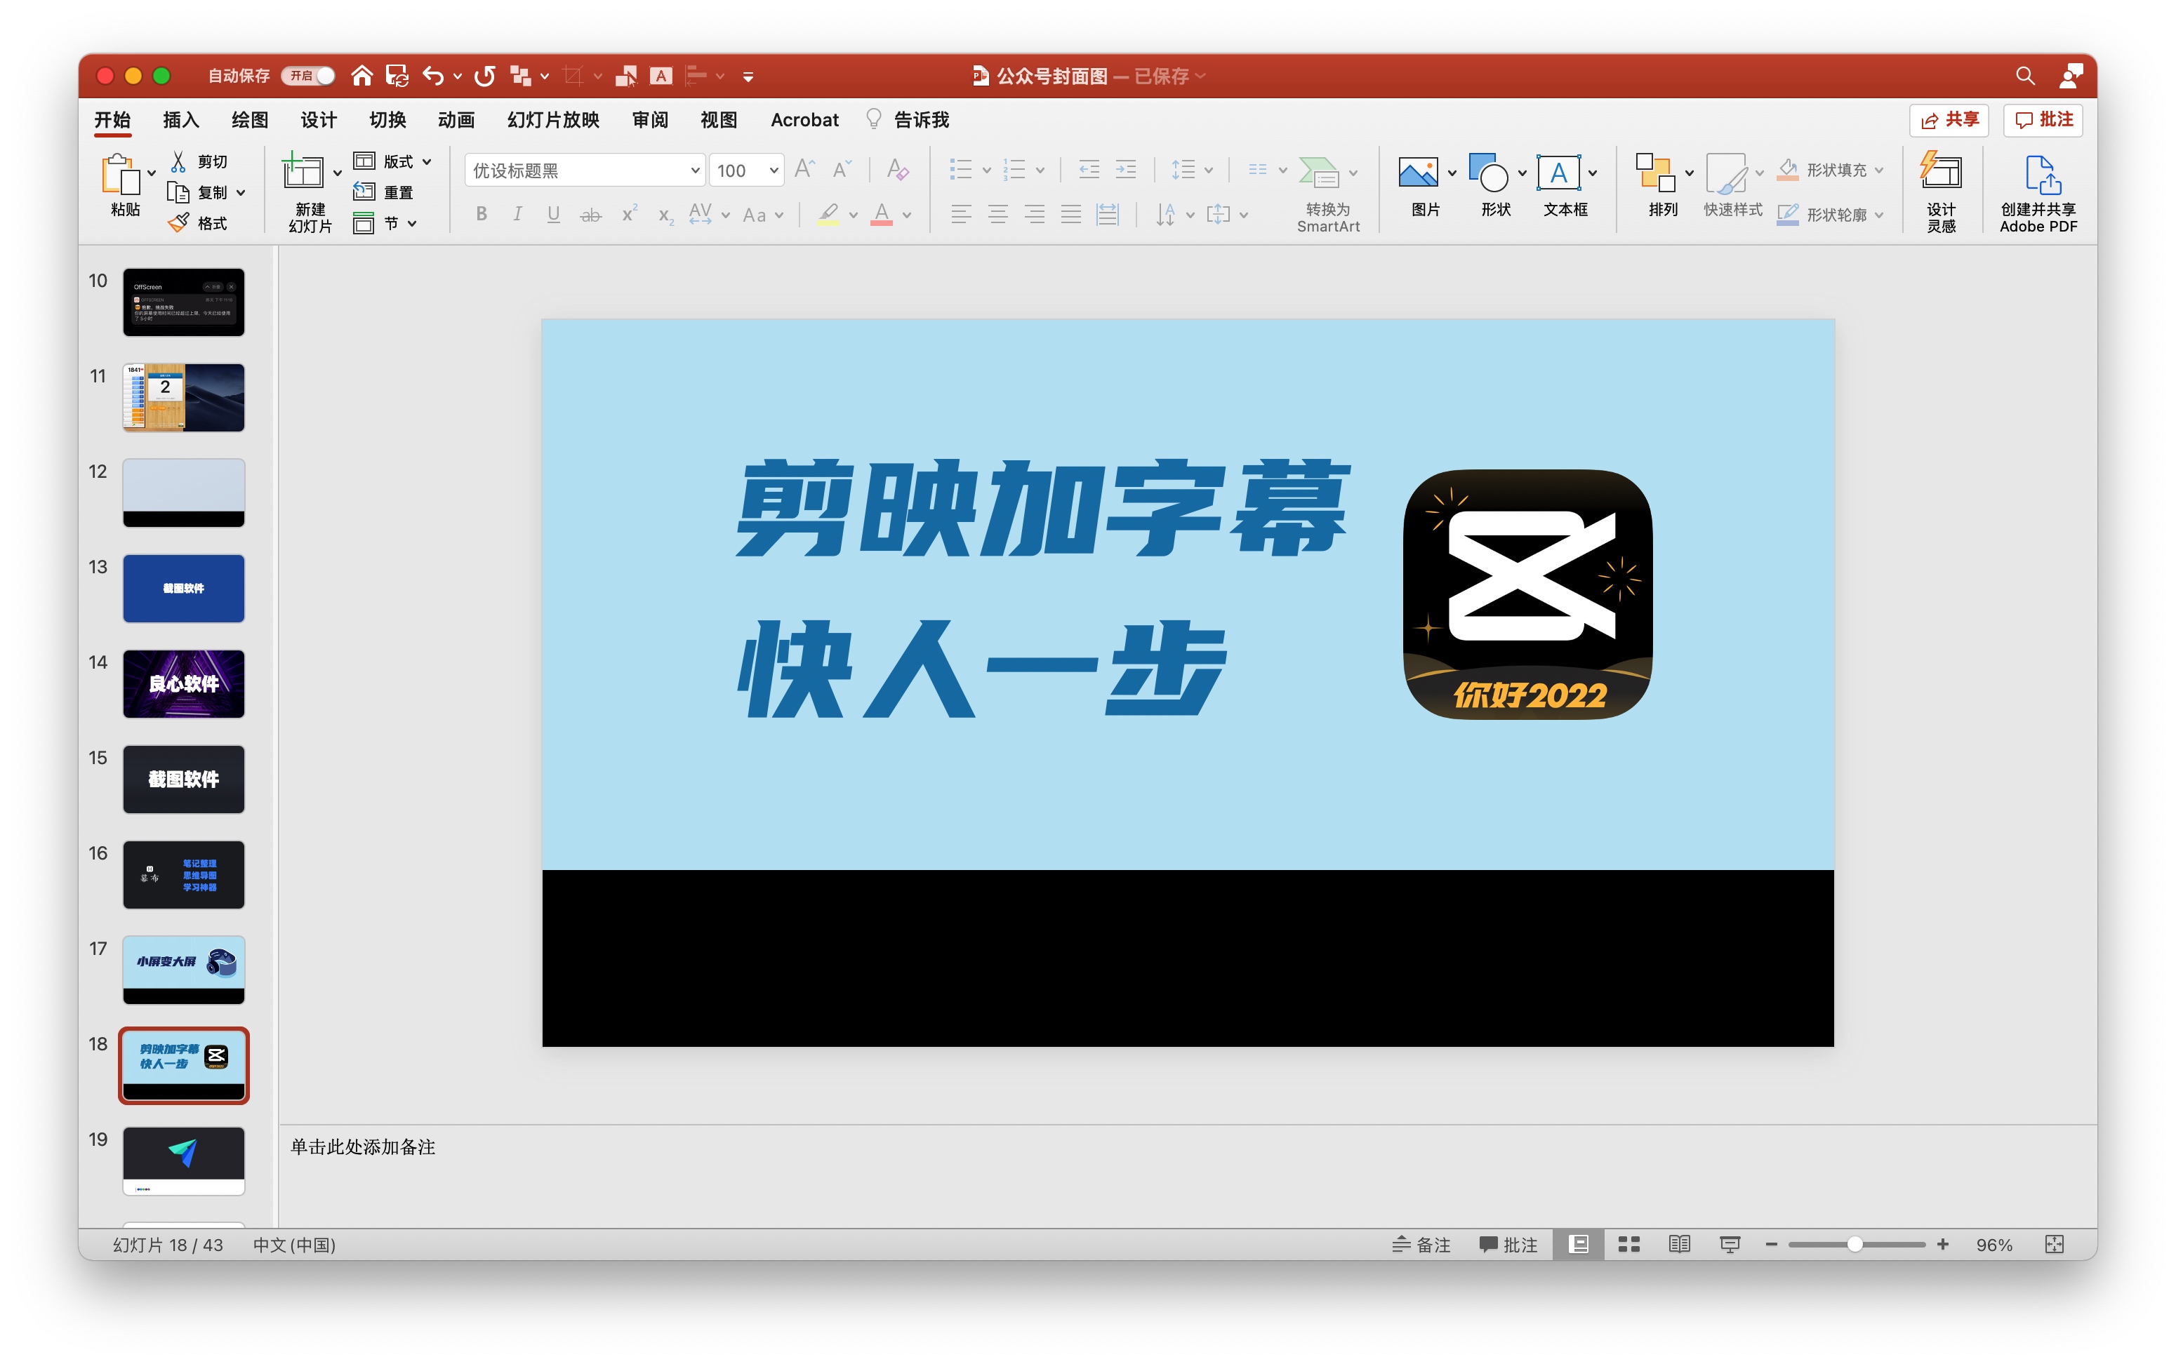
Task: Toggle 备注 notes pane in status bar
Action: [1420, 1244]
